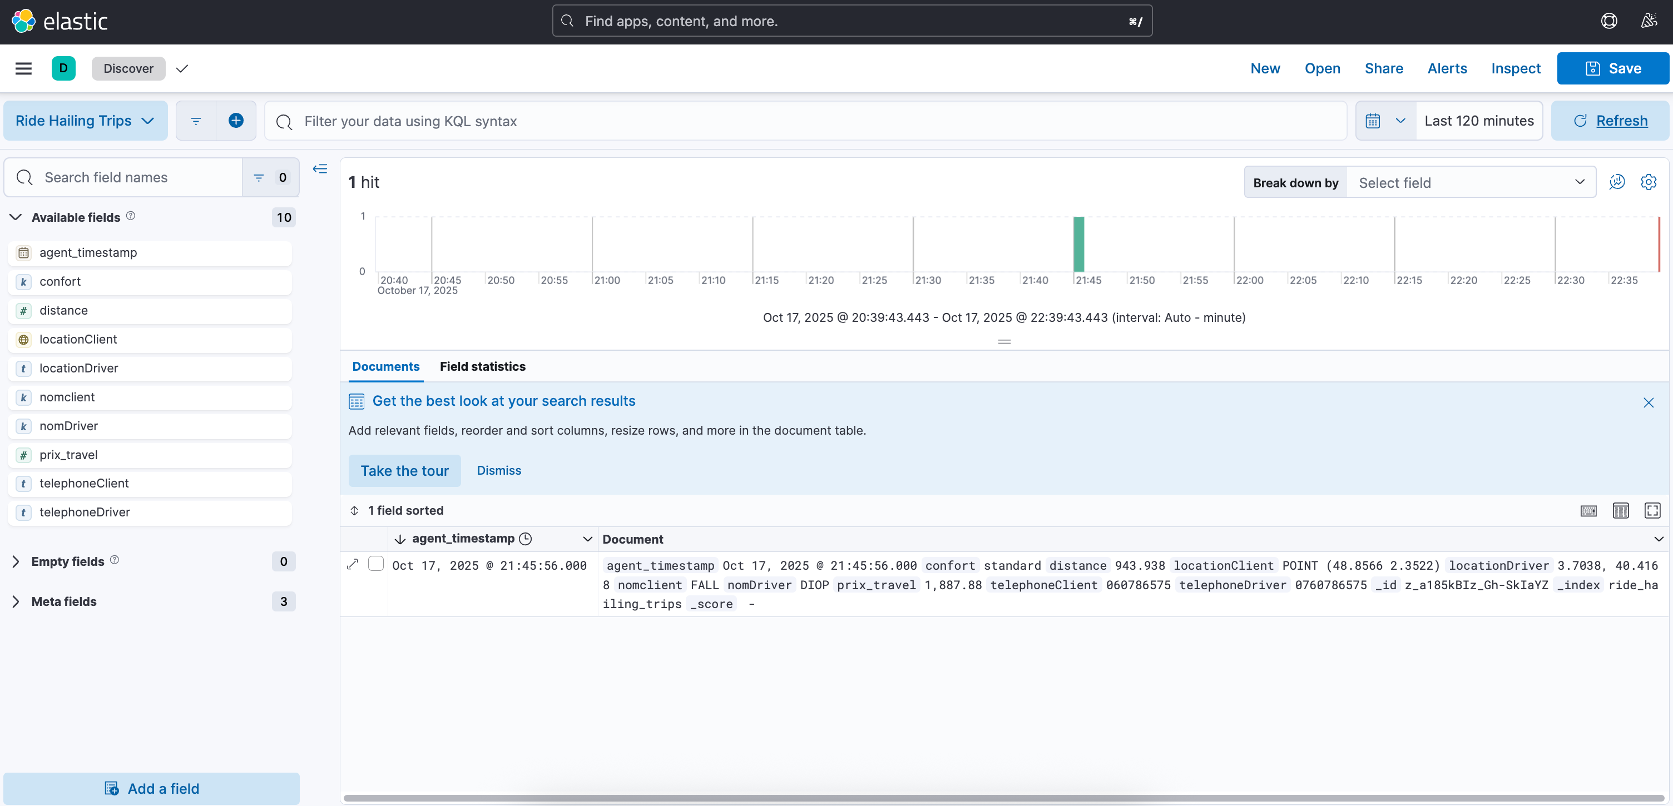Click the Take the tour button
This screenshot has height=806, width=1673.
404,470
